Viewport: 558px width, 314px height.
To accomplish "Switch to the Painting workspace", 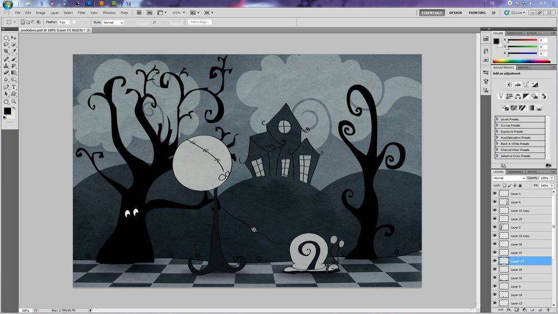I will [x=477, y=12].
